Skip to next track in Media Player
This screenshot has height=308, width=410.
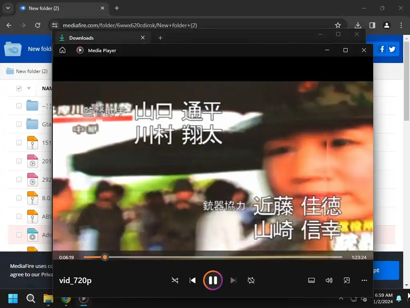click(x=233, y=280)
